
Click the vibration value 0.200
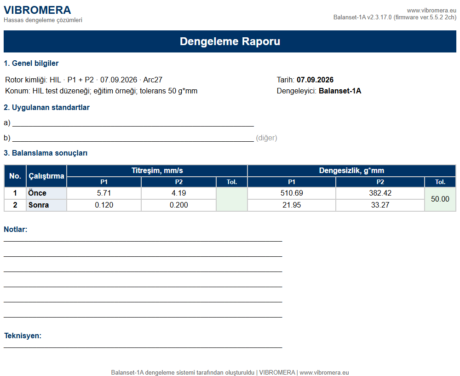click(x=178, y=205)
